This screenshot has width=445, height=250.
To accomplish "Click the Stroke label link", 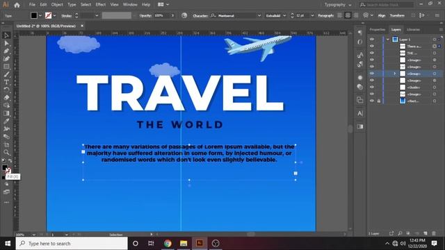I will click(x=67, y=15).
